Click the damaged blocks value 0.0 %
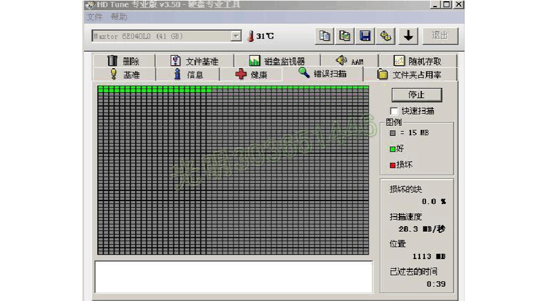 click(434, 202)
